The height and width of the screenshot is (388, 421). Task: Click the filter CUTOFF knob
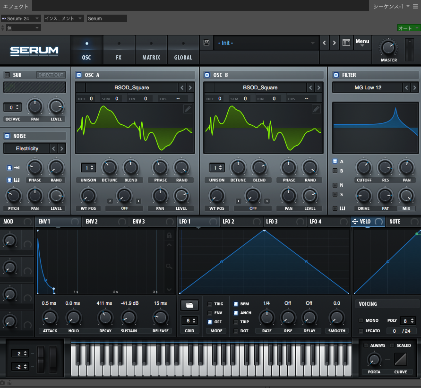(364, 167)
